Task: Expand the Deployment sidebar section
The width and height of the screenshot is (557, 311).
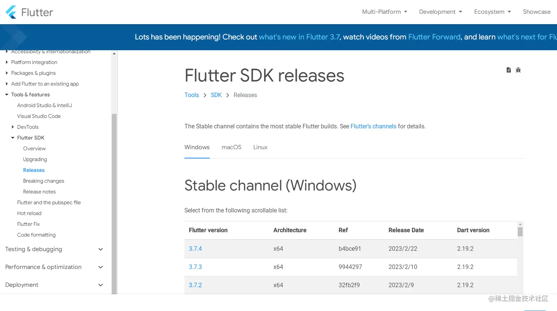Action: click(100, 285)
